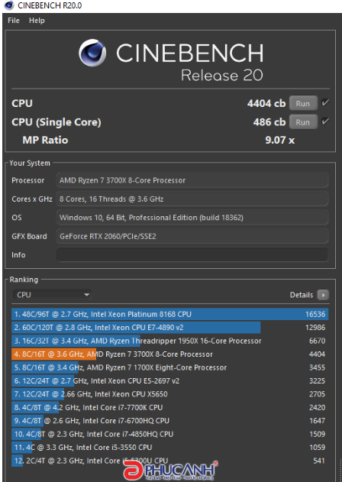Screen dimensions: 342x482
Task: Click the Details label in Ranking
Action: pos(302,295)
